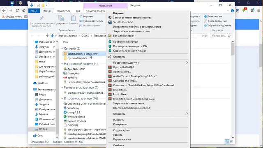Viewport: 263px width, 148px height.
Task: Click browser home button behind Explorer
Action: tap(24, 10)
